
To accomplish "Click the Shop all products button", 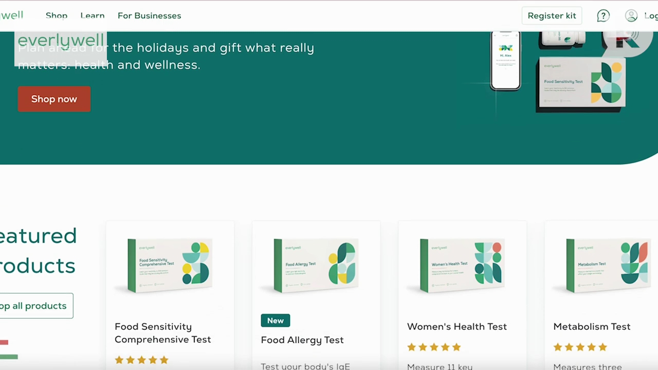I will pyautogui.click(x=35, y=306).
